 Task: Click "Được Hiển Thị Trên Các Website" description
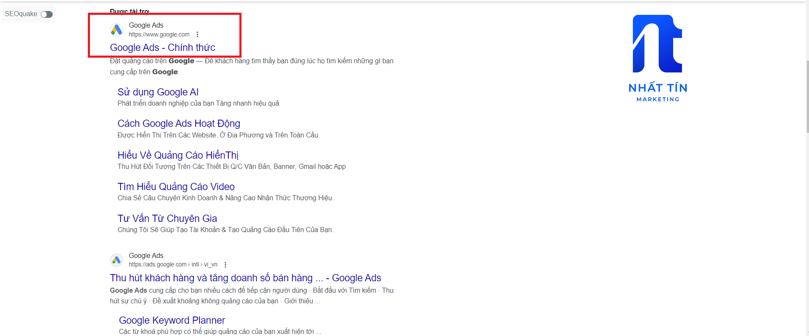(219, 135)
